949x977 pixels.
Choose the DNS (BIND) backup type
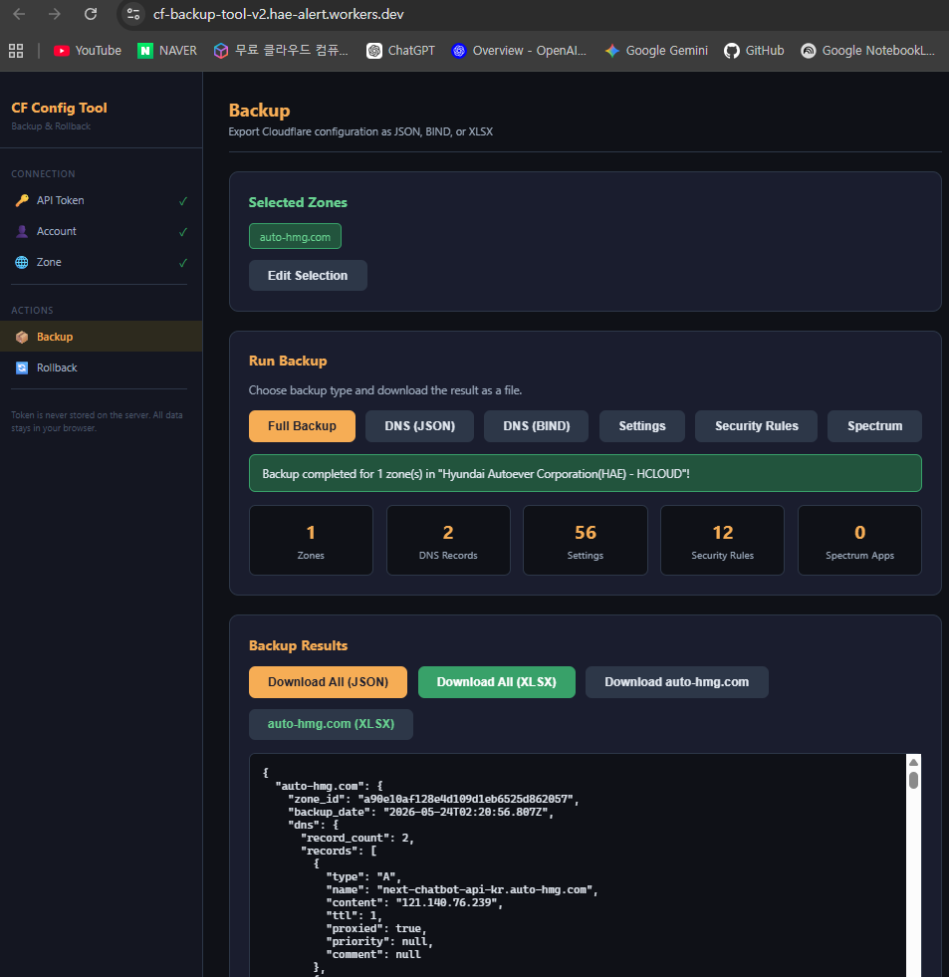[x=536, y=426]
